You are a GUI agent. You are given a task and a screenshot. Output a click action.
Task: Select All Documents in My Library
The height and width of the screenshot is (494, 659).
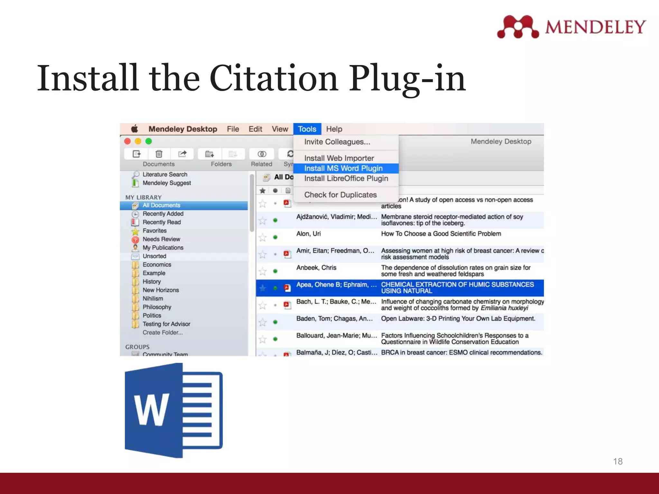pos(184,205)
